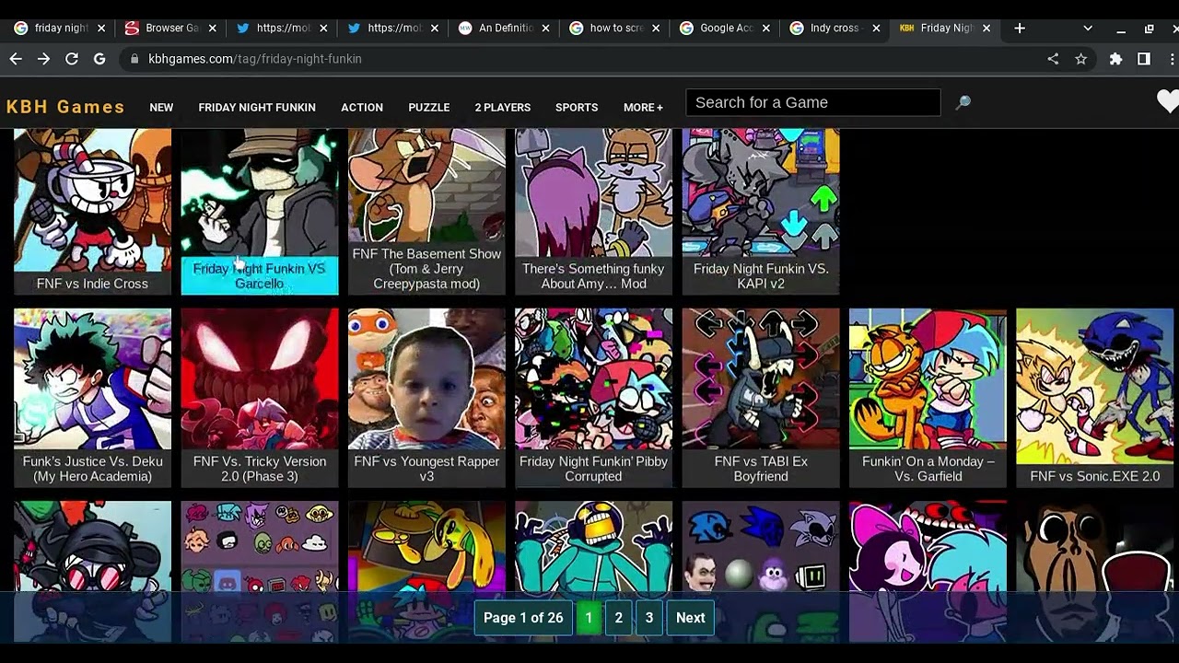Viewport: 1179px width, 663px height.
Task: Open Funk's Justice Vs. Deku game
Action: coord(92,398)
